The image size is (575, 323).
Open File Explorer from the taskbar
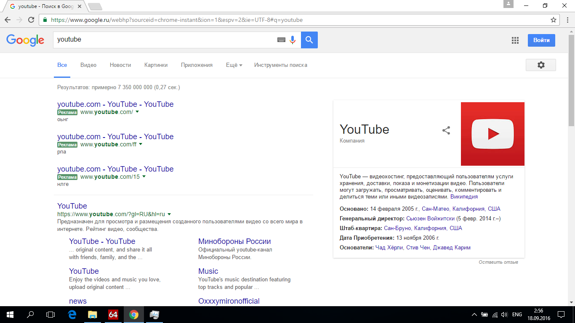point(93,315)
